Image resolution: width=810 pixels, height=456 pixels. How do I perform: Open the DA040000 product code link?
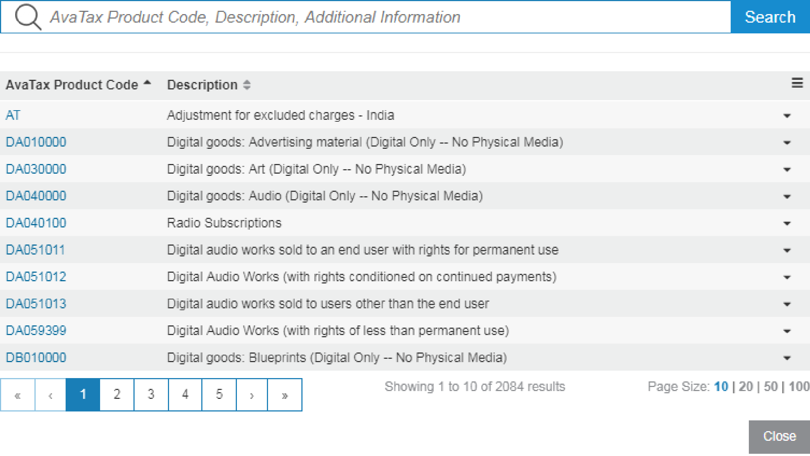coord(36,196)
